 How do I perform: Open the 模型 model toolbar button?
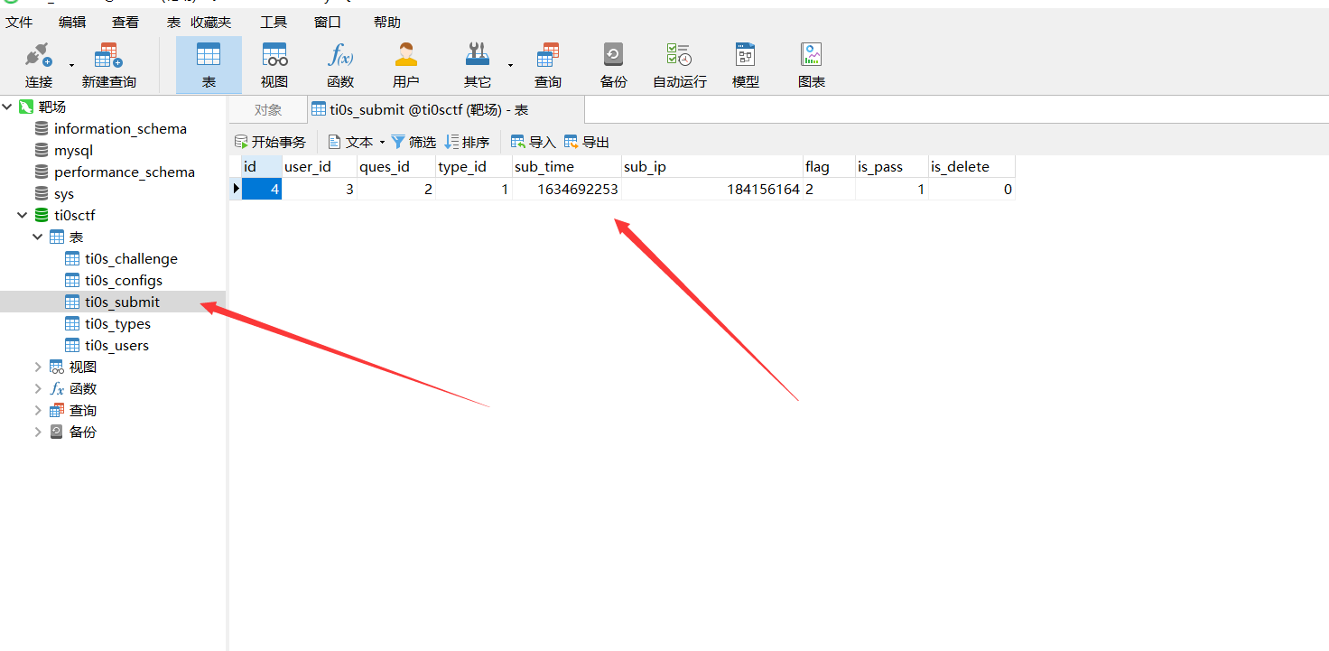point(745,65)
